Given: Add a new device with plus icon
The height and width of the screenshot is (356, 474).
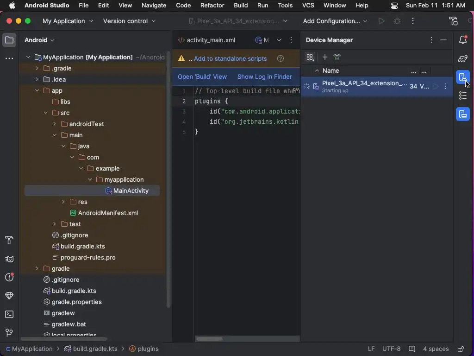Looking at the screenshot, I should 324,57.
